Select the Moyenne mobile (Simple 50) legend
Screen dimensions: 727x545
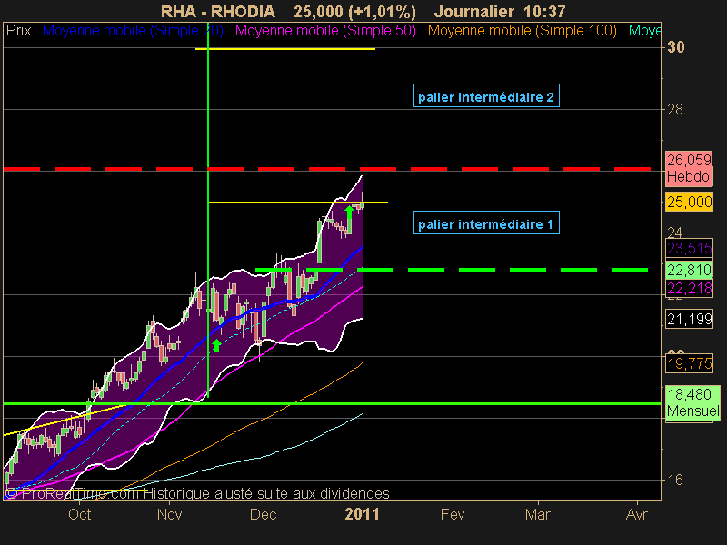click(x=325, y=31)
